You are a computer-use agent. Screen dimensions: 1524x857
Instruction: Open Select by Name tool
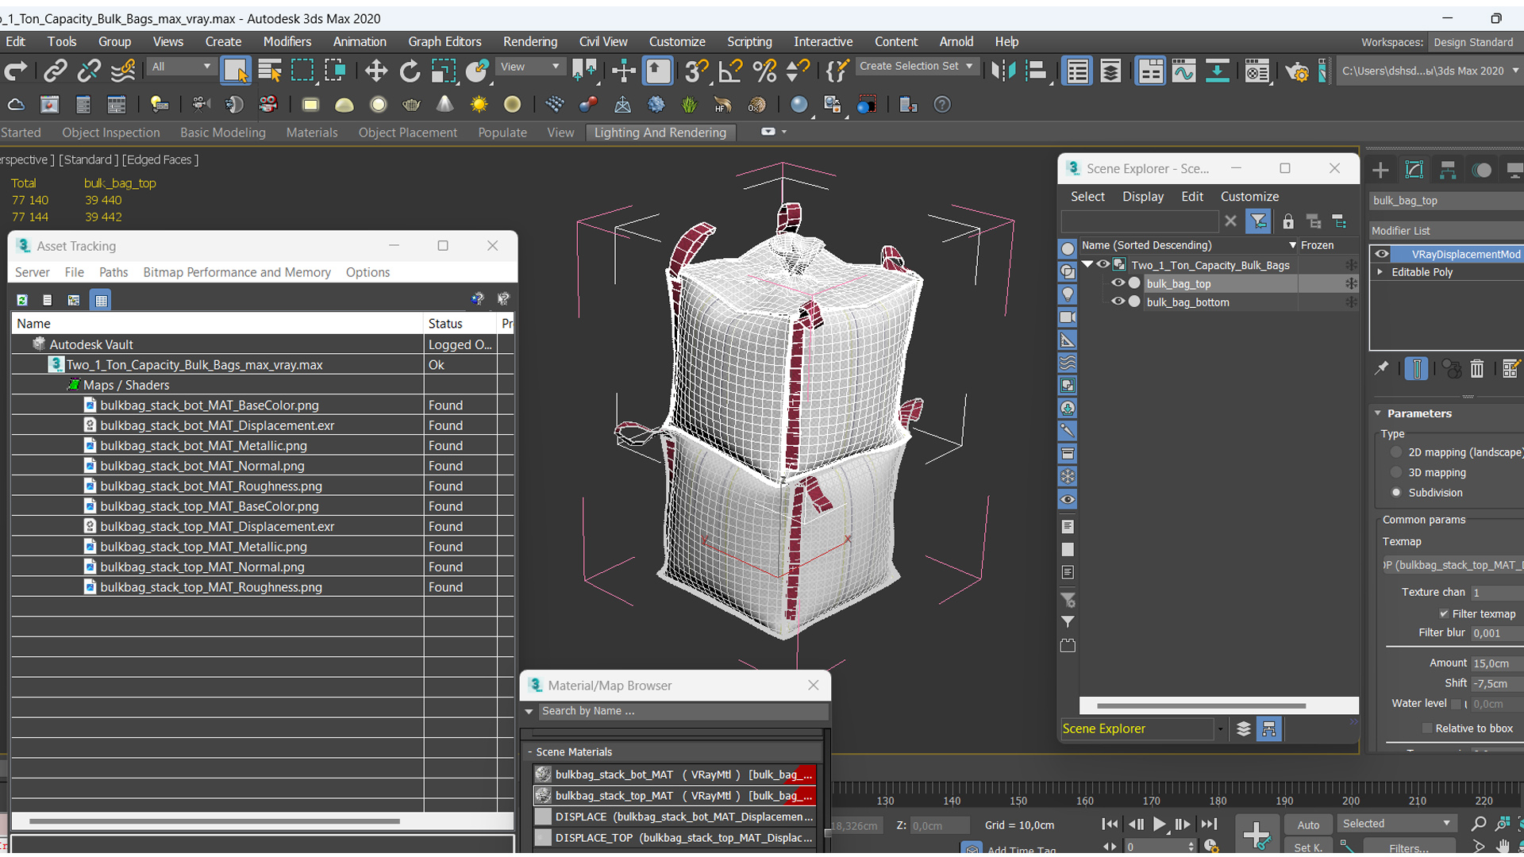point(270,71)
